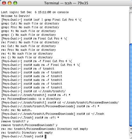Screen dimensions: 132x139
Task: Click the 'tcsh: rm: No match.' line
Action: 16,110
